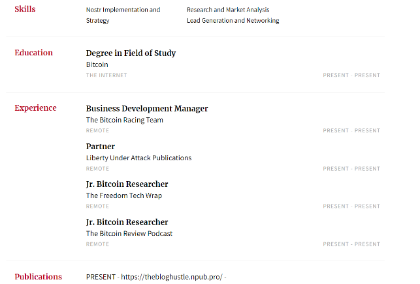Click the Business Development Manager job title
Viewport: 420px width, 284px height.
point(147,109)
